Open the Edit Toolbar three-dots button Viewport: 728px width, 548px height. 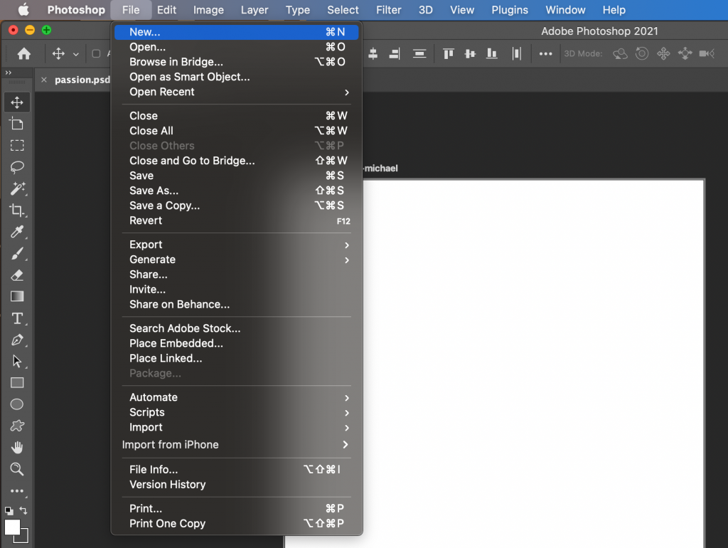coord(17,490)
